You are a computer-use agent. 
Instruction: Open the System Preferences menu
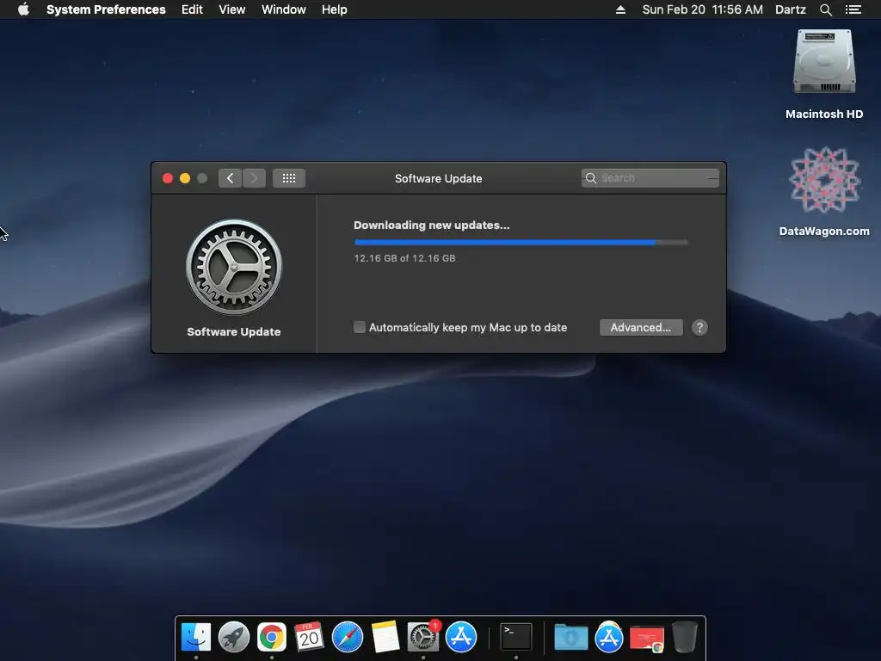(x=106, y=9)
